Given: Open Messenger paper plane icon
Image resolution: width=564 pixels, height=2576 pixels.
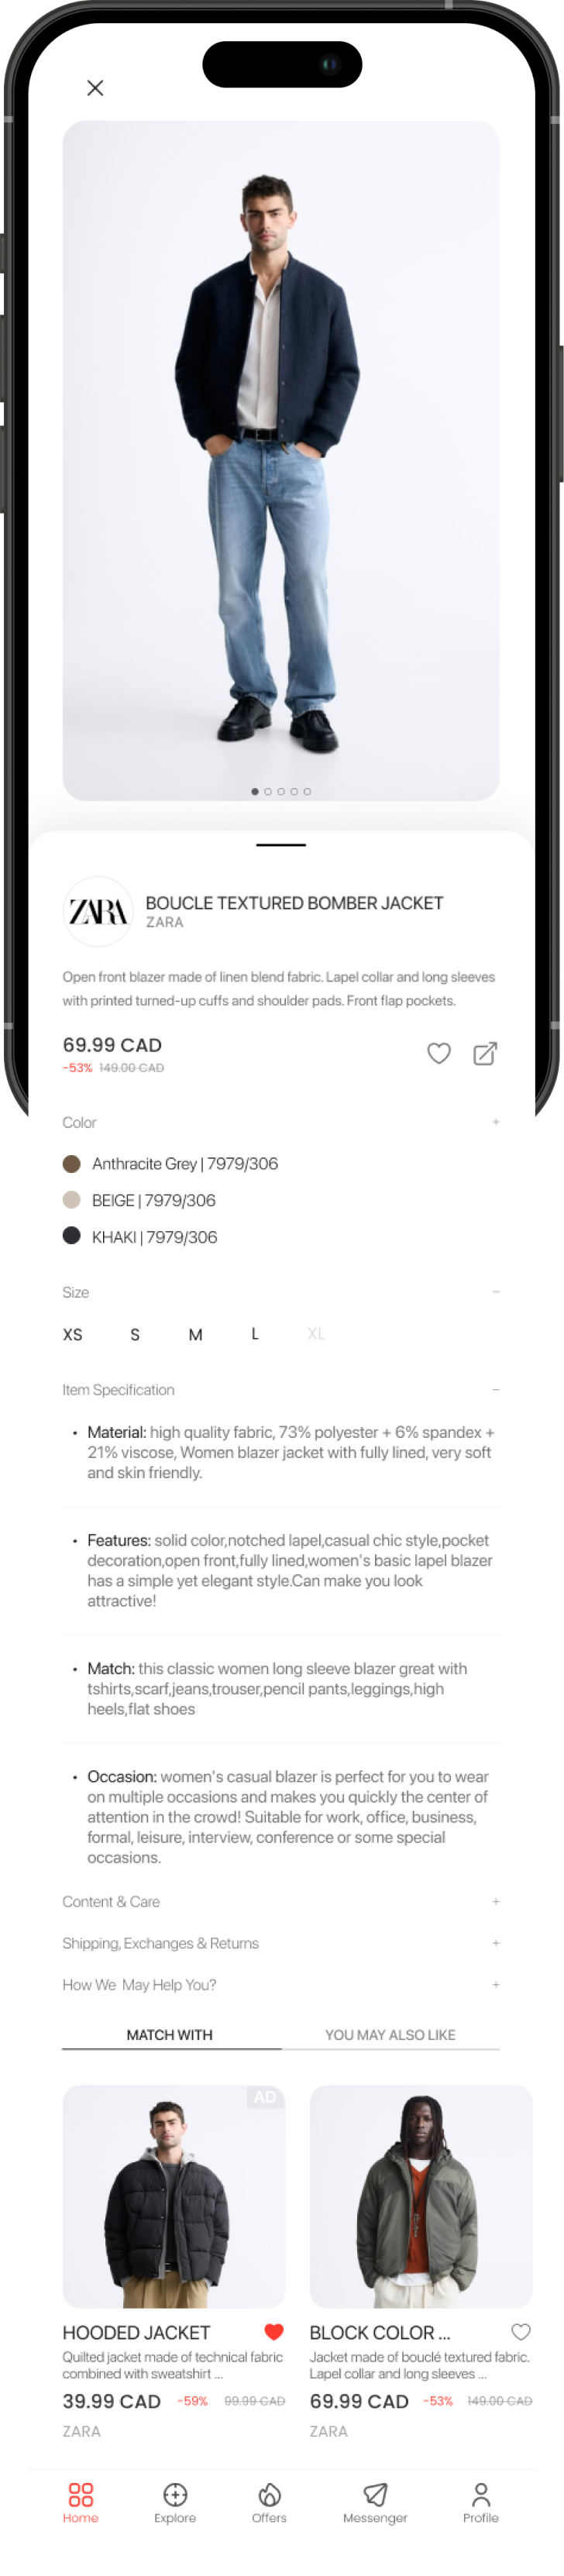Looking at the screenshot, I should coord(375,2502).
